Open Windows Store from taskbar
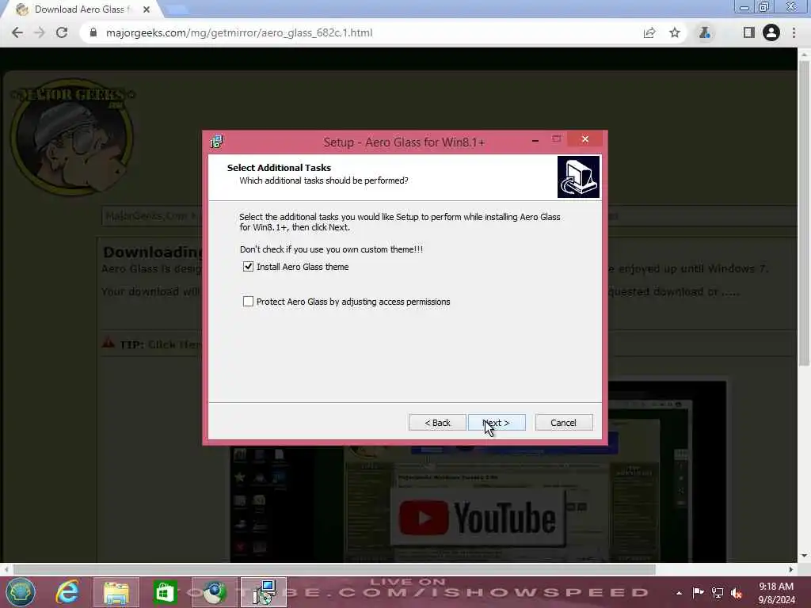 [x=165, y=592]
